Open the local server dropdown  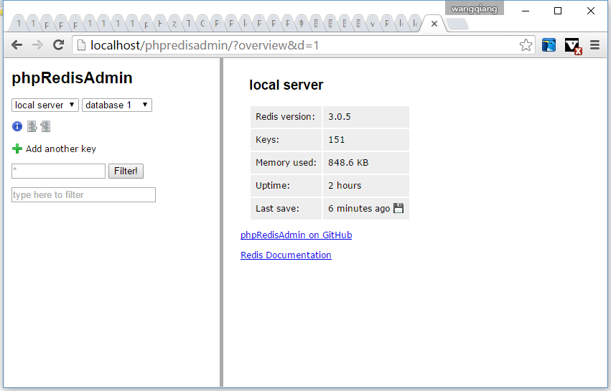click(x=45, y=105)
